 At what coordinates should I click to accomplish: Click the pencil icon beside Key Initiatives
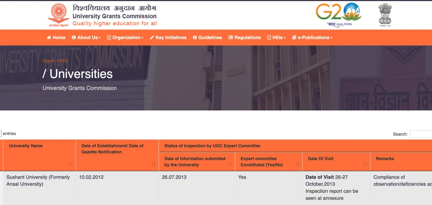(152, 37)
